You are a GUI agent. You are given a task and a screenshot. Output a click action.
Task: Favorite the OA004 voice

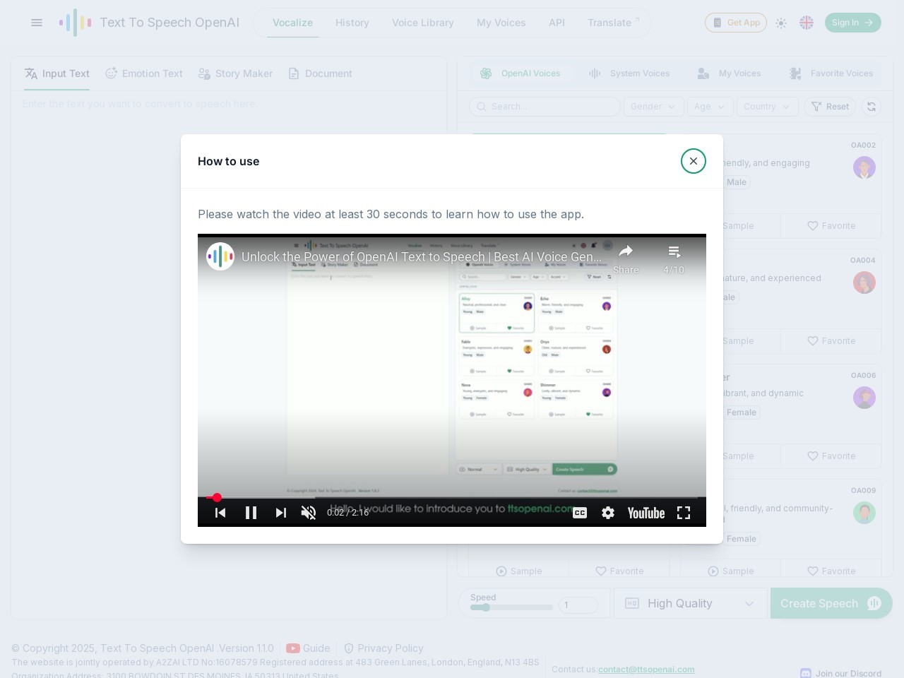tap(831, 341)
